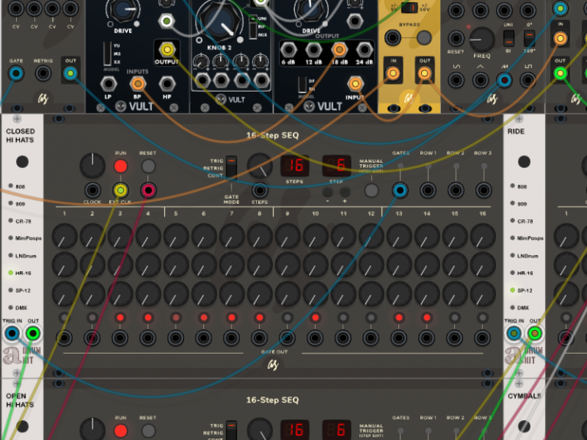This screenshot has width=587, height=440.
Task: Click the STEPS knob on the first sequencer
Action: [x=260, y=166]
